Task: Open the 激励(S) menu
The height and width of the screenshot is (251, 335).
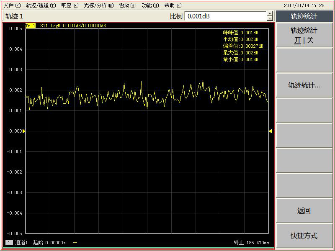Action: (127, 5)
